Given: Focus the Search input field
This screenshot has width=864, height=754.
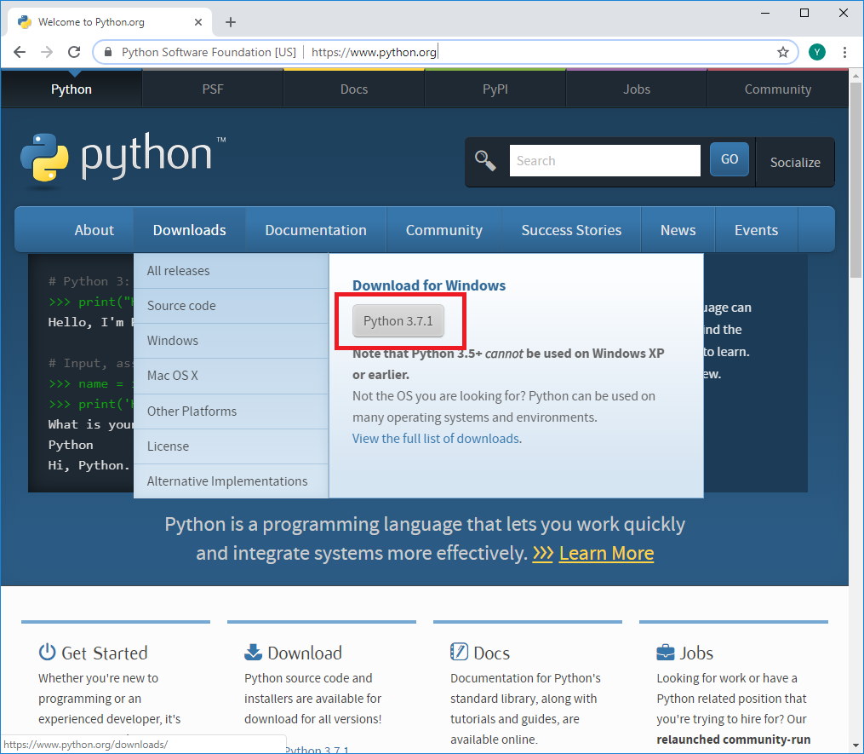Looking at the screenshot, I should (x=605, y=160).
